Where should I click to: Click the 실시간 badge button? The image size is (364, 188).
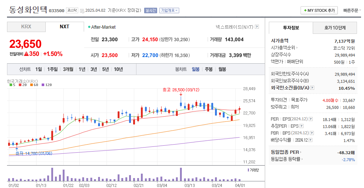[x=151, y=10]
